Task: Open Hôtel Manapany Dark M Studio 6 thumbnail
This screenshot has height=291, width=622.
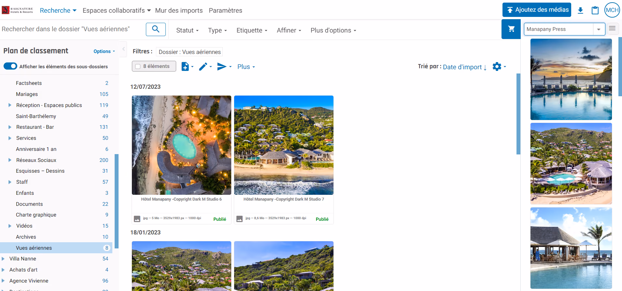Action: [181, 145]
